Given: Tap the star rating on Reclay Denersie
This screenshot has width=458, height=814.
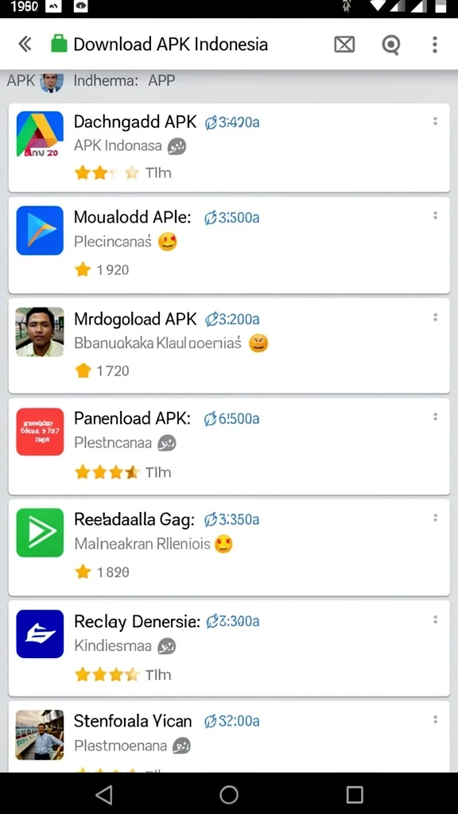Looking at the screenshot, I should coord(107,674).
